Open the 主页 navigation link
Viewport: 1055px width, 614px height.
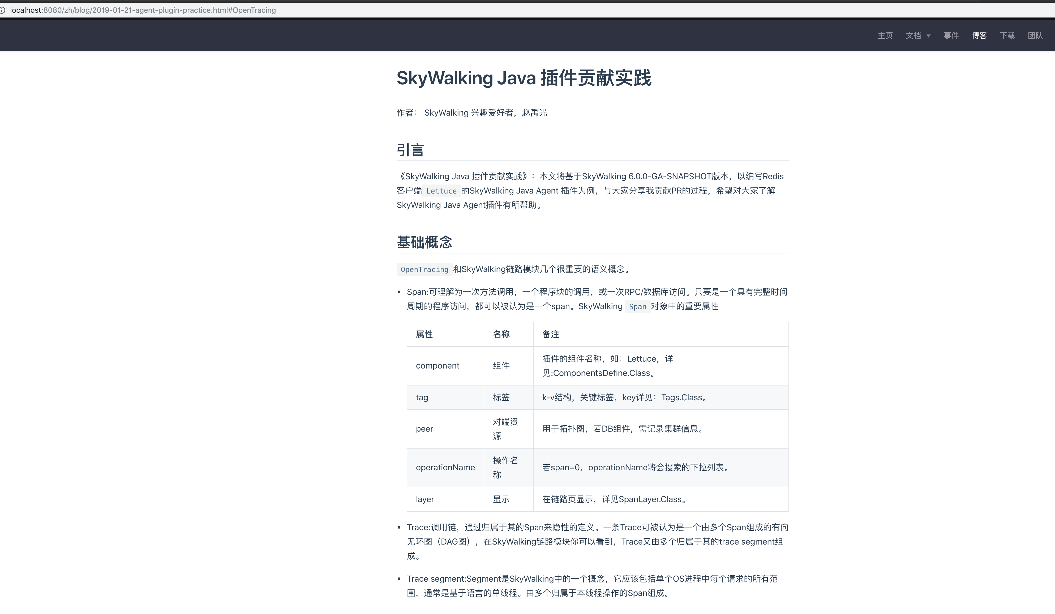[x=885, y=36]
